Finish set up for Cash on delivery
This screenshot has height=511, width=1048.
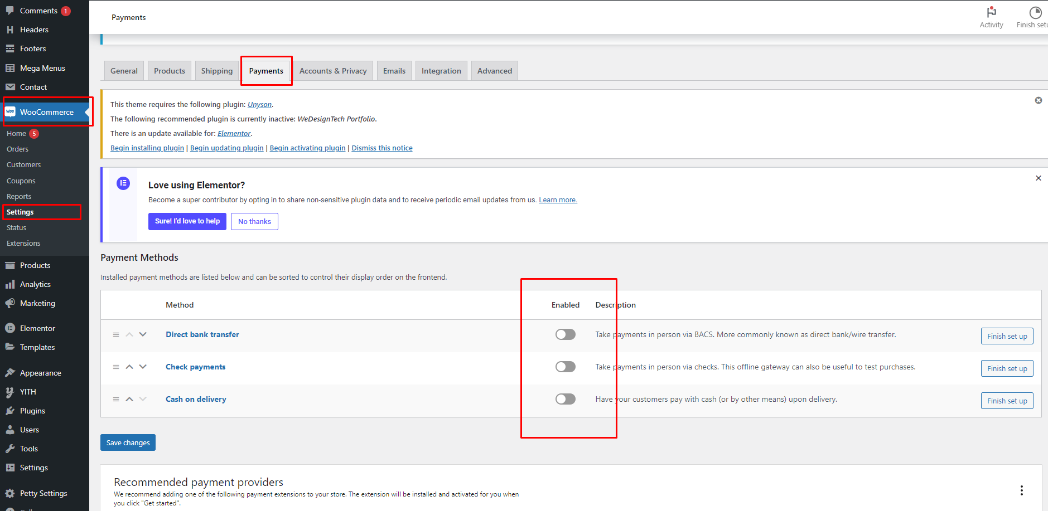[x=1007, y=401]
